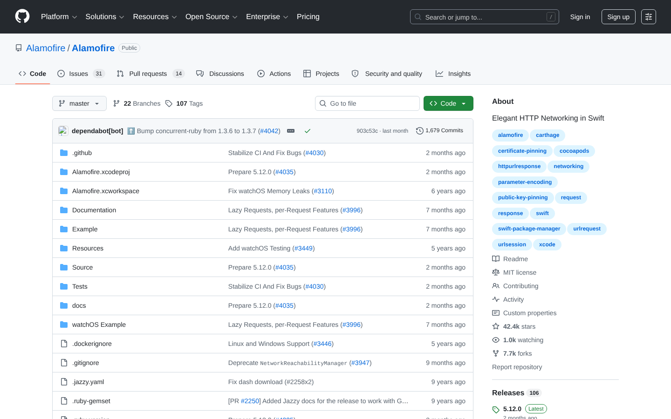Viewport: 671px width, 419px height.
Task: Open the Pricing link
Action: (308, 17)
